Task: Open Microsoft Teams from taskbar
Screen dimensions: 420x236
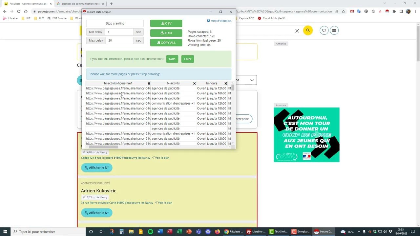Action: pyautogui.click(x=198, y=232)
